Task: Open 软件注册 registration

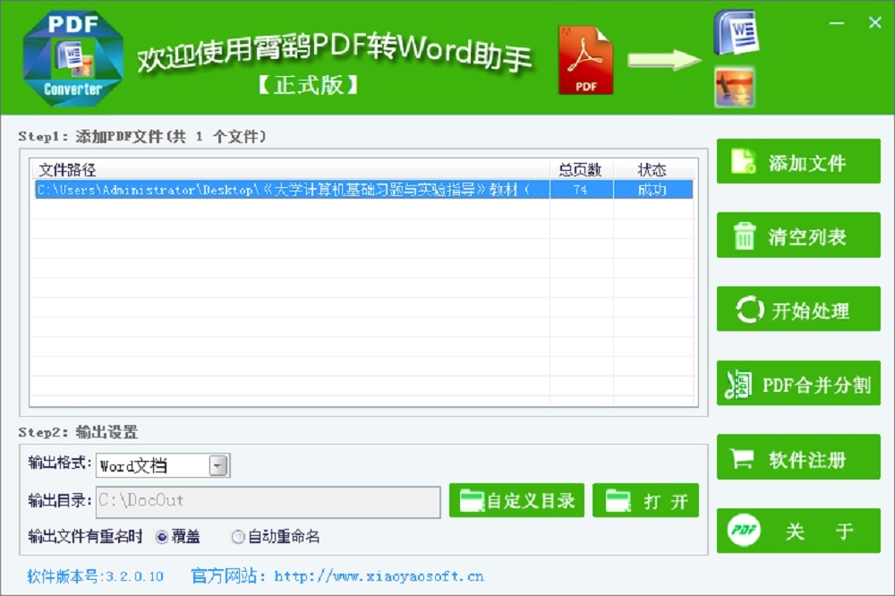Action: coord(798,459)
